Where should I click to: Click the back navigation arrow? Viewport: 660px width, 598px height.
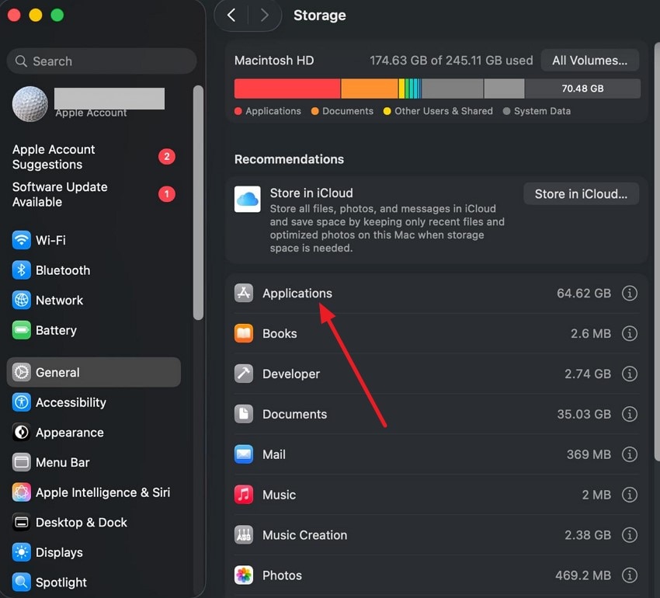(230, 15)
